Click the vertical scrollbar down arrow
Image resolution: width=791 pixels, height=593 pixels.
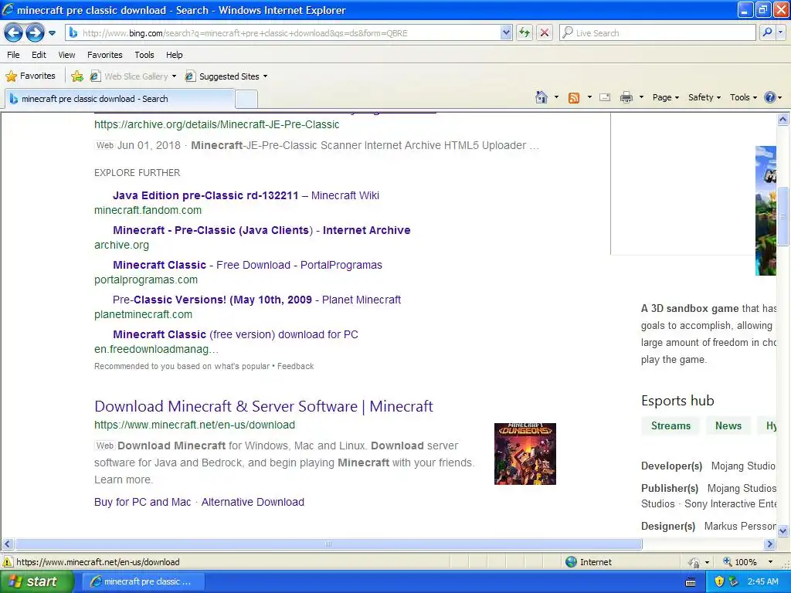pos(783,530)
